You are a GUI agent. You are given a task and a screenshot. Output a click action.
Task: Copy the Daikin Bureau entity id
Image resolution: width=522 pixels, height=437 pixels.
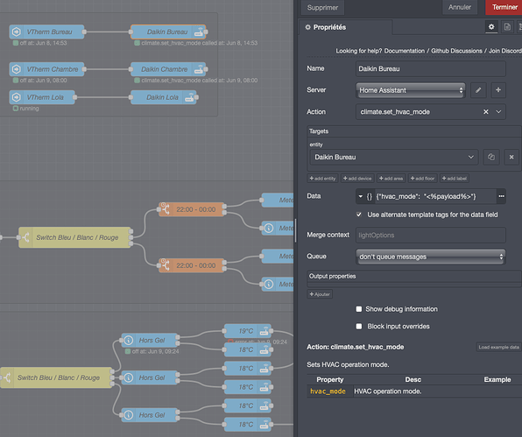[491, 157]
